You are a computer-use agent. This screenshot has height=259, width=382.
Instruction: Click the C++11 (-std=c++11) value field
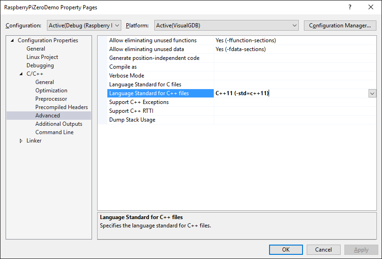(291, 93)
